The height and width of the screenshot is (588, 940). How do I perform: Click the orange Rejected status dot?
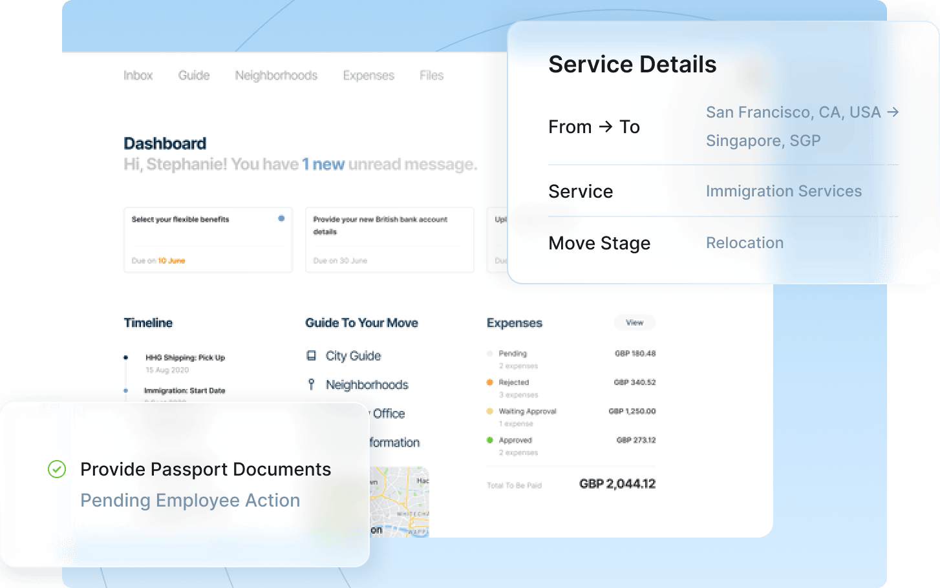490,382
